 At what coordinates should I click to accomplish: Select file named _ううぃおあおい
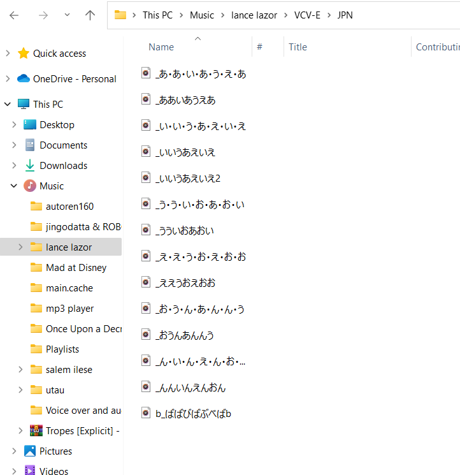185,231
